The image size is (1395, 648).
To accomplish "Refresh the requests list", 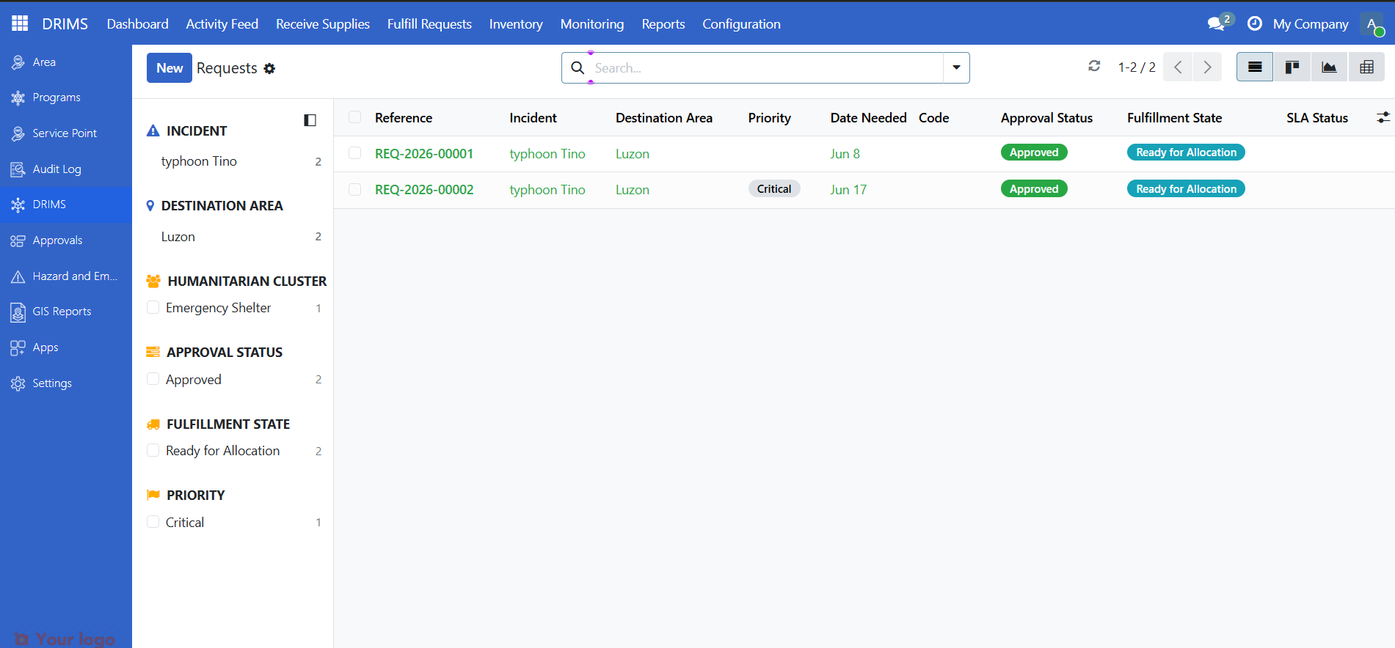I will coord(1094,66).
